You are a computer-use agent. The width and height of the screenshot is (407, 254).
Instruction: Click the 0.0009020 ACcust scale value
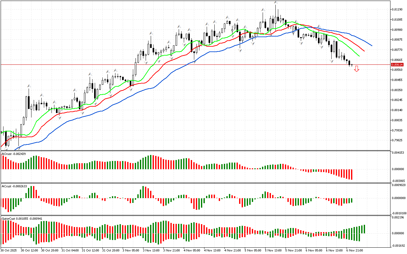398,185
